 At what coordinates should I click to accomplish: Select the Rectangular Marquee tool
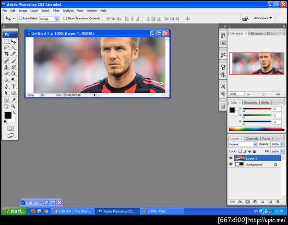tap(6, 42)
